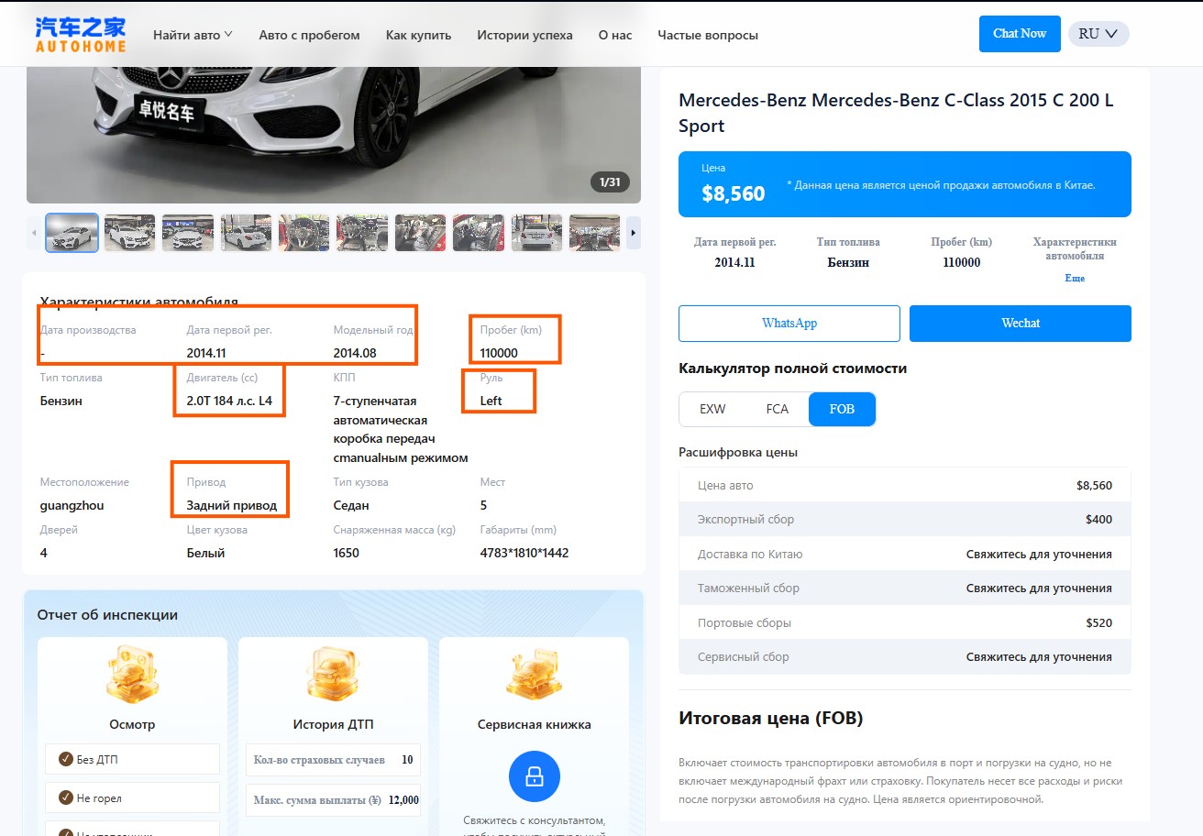Click the gallery next arrow
Viewport: 1203px width, 836px height.
click(x=633, y=233)
